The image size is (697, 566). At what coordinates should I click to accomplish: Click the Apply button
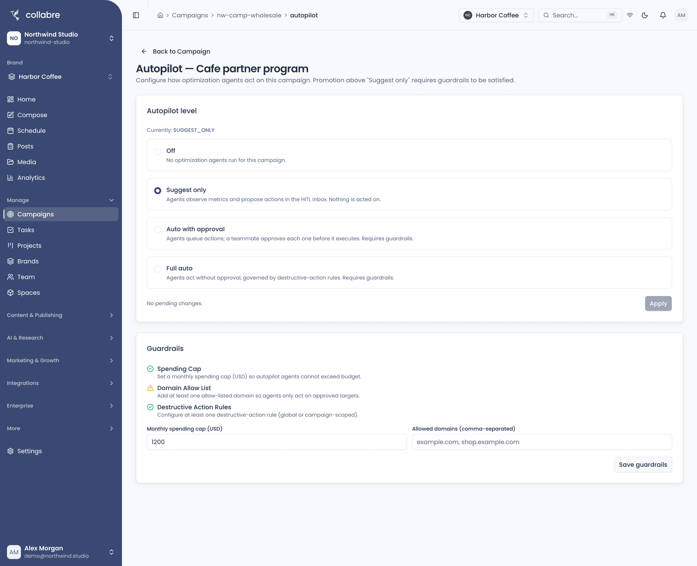(658, 303)
